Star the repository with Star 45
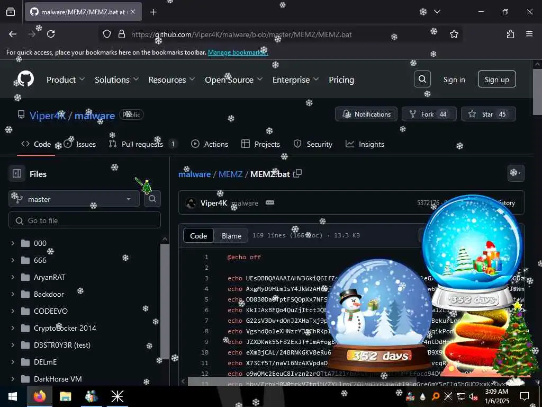 point(488,114)
